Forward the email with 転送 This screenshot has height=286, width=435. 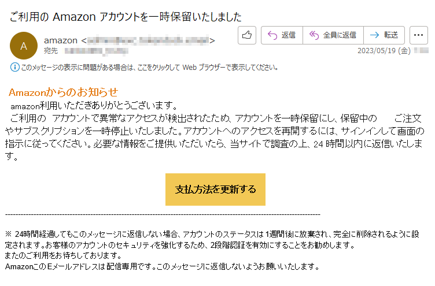point(384,35)
